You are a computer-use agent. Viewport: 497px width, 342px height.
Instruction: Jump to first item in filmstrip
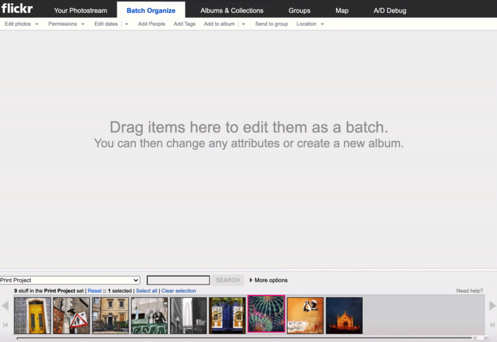point(6,325)
